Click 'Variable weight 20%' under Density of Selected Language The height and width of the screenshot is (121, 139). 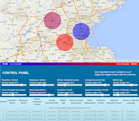click(x=121, y=93)
